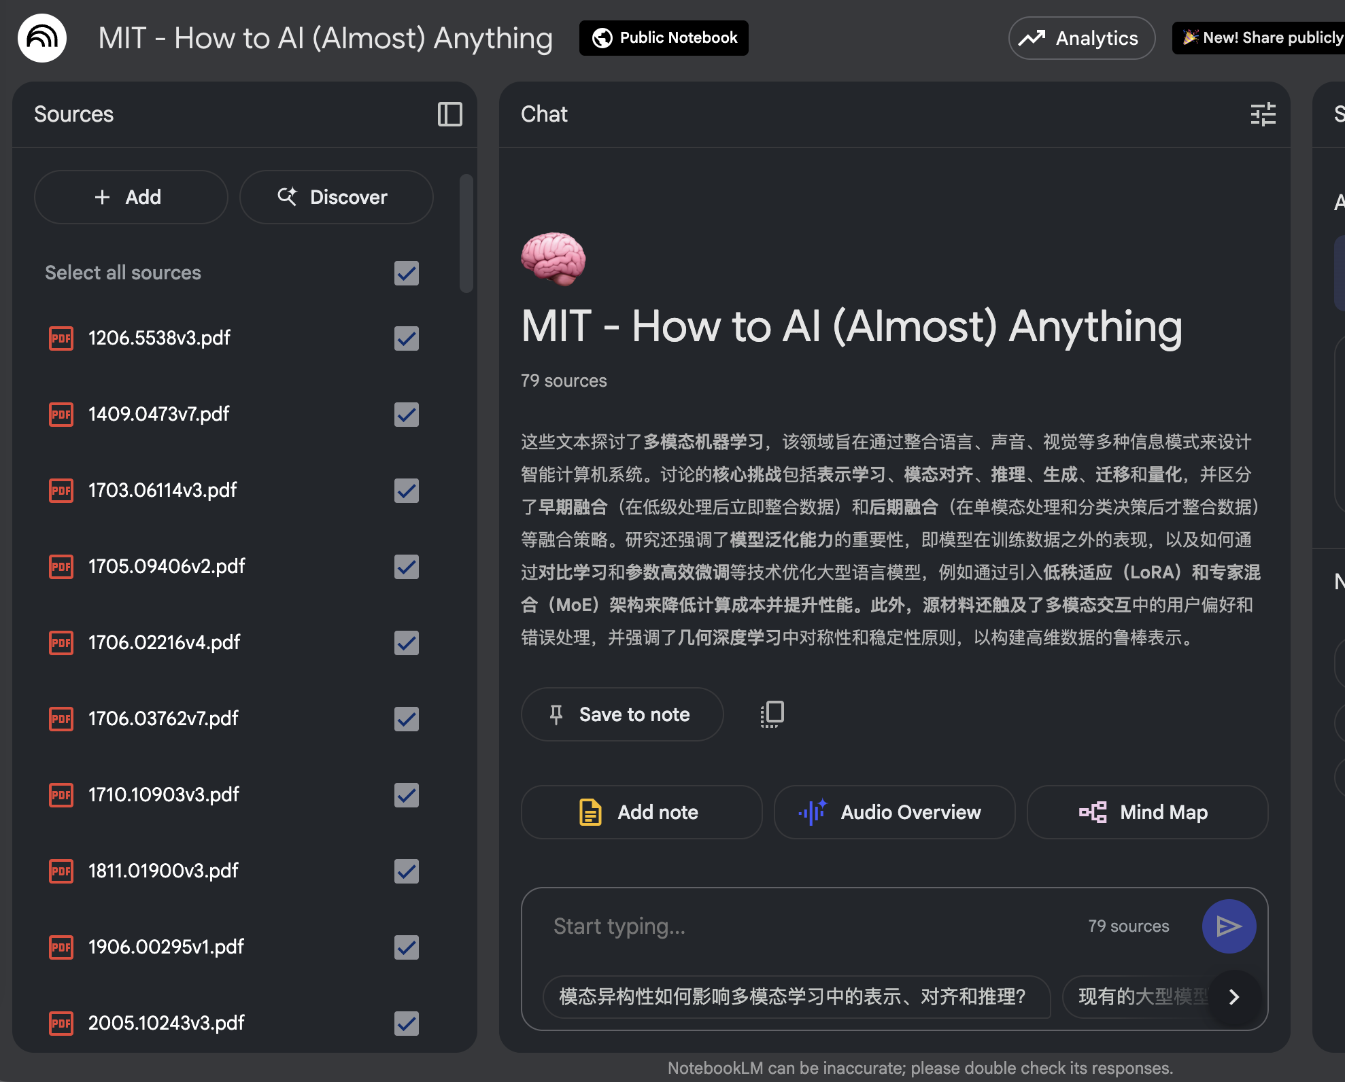Open source 2005.10243v3.pdf

tap(167, 1023)
